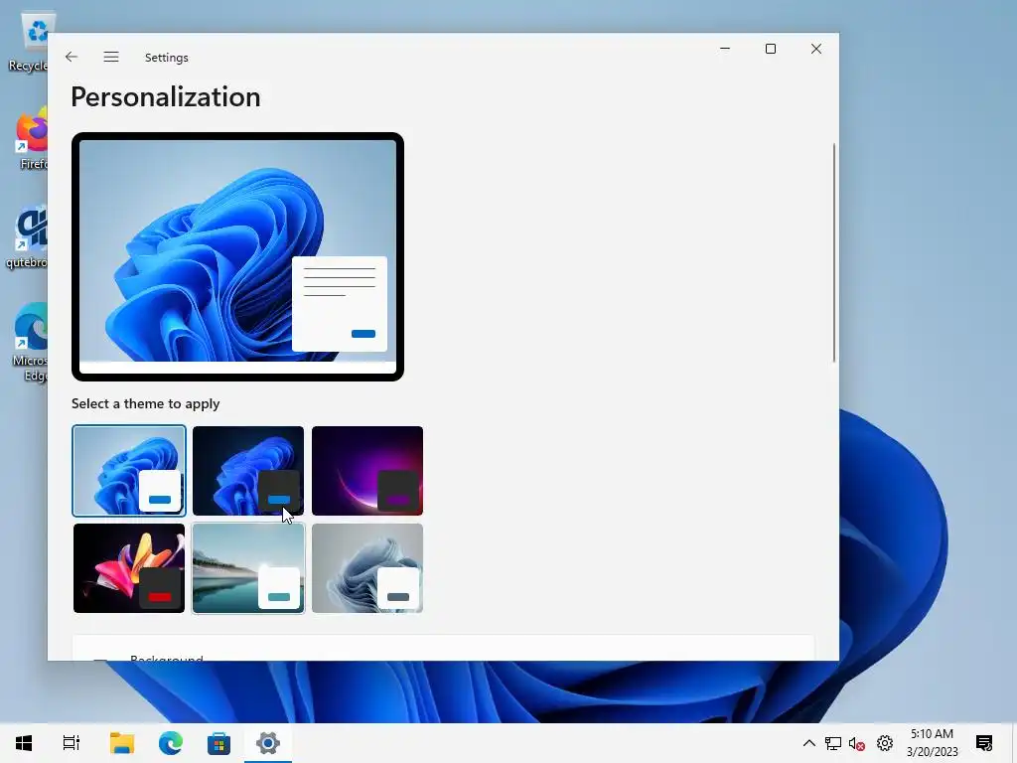The image size is (1017, 763).
Task: Minimize the Settings window
Action: tap(725, 49)
